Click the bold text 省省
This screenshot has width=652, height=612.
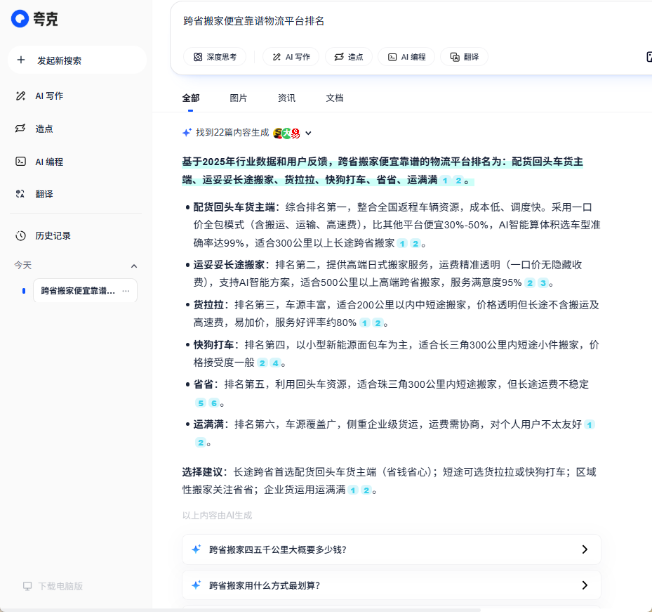[204, 384]
